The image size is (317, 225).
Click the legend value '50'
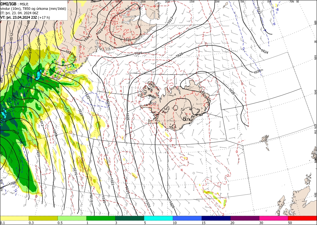[290, 223]
